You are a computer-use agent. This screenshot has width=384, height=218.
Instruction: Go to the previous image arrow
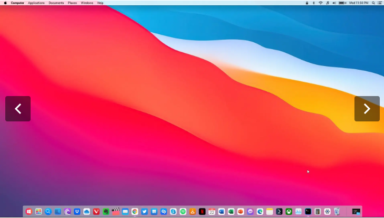pyautogui.click(x=18, y=109)
